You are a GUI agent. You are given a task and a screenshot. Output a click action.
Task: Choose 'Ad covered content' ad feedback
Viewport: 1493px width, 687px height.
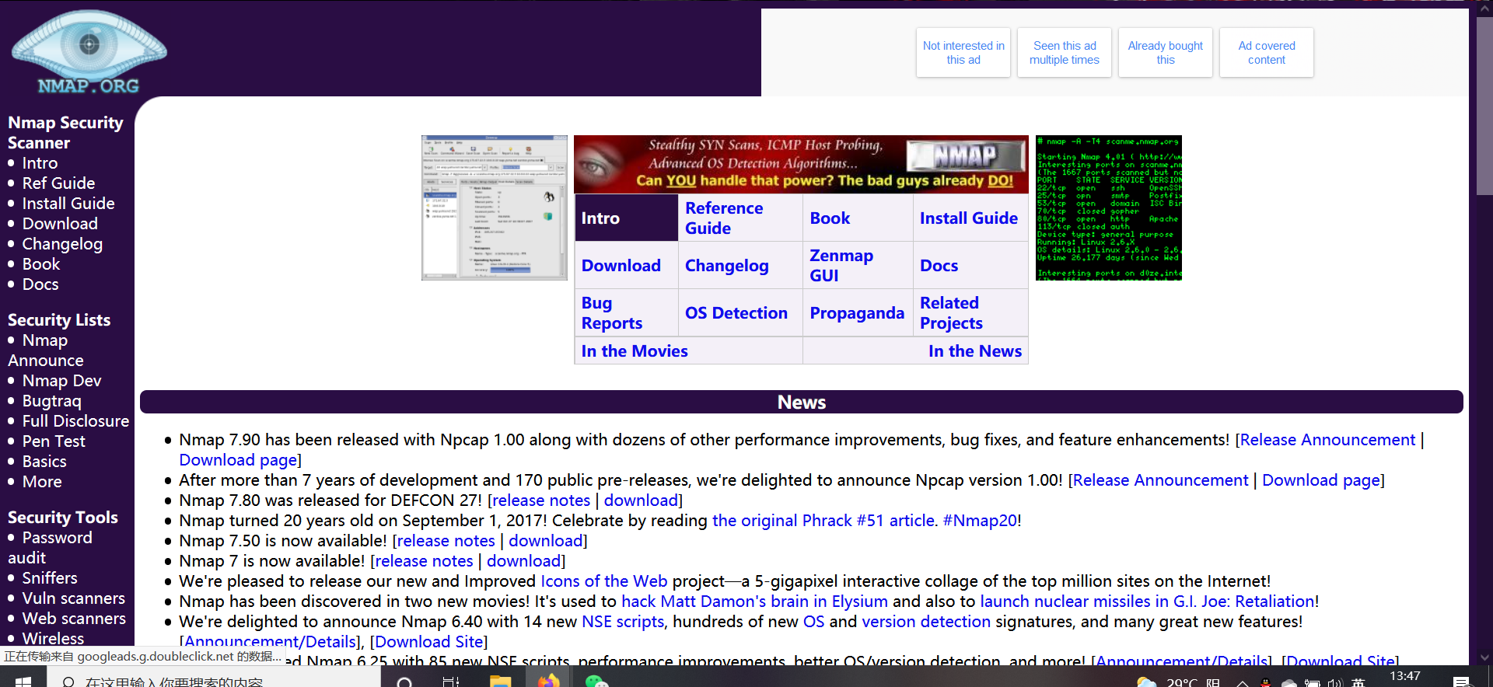point(1267,53)
